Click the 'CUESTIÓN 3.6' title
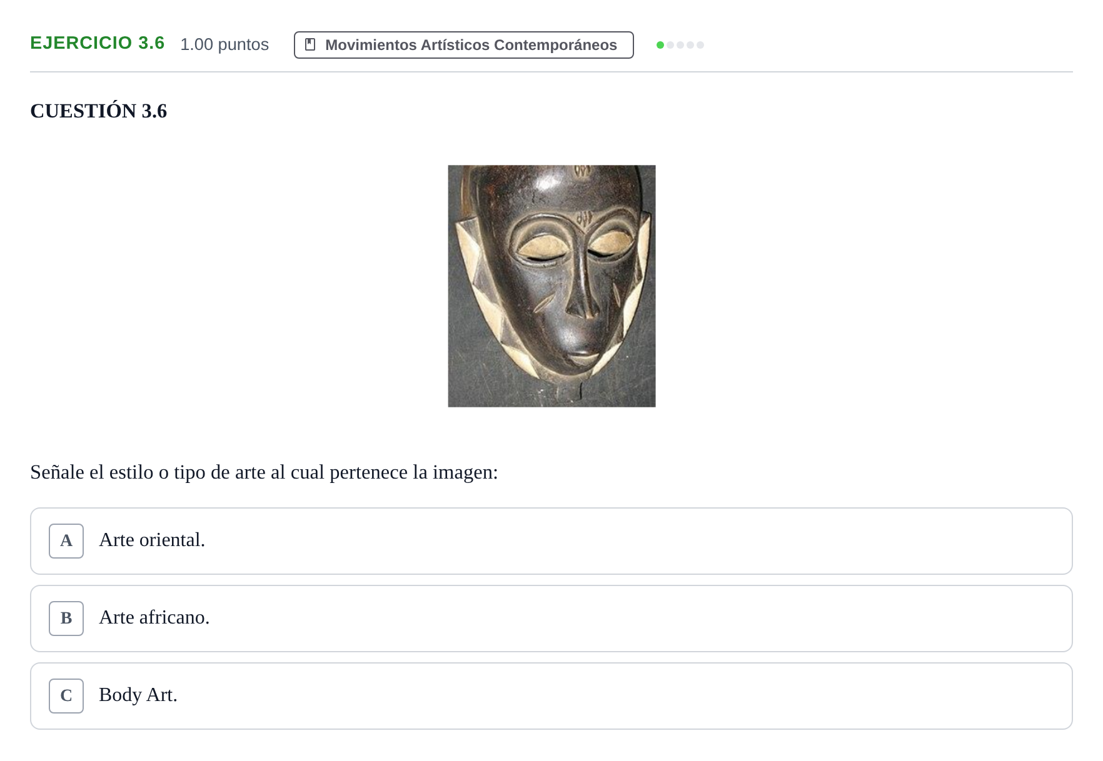The image size is (1103, 761). pyautogui.click(x=99, y=111)
